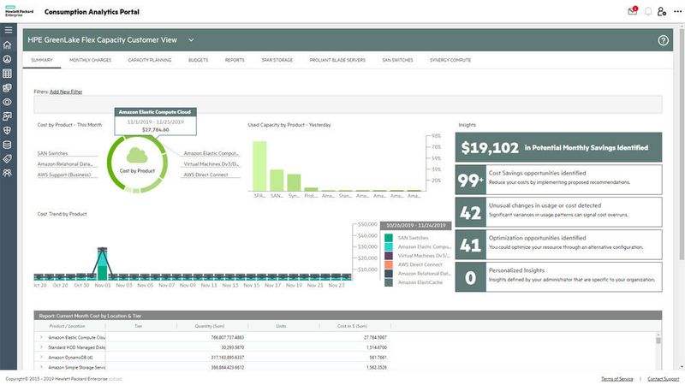Open the help question mark icon
The image size is (685, 385).
click(663, 40)
